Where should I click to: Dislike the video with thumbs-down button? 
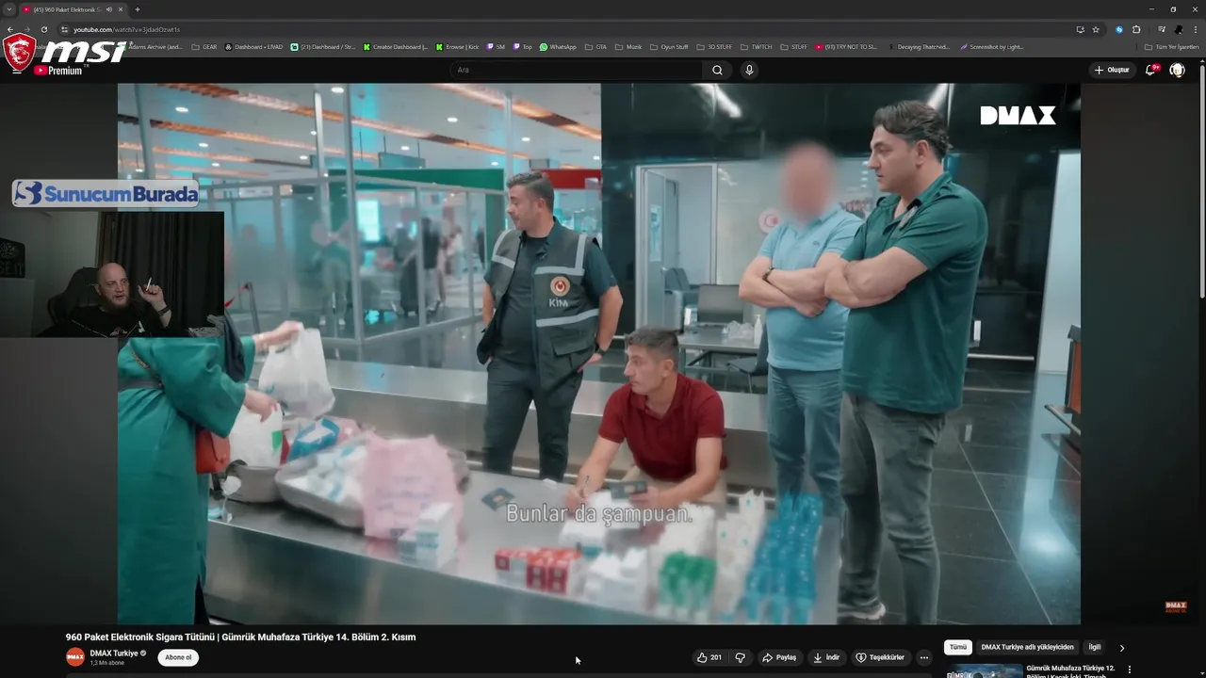pos(741,657)
